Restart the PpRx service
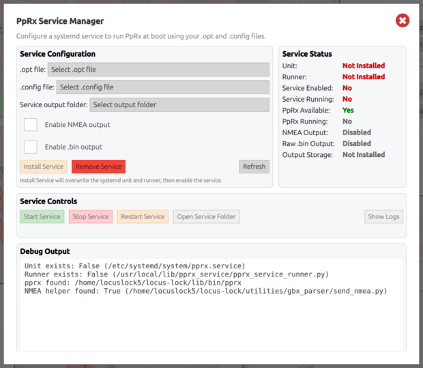 pyautogui.click(x=143, y=216)
